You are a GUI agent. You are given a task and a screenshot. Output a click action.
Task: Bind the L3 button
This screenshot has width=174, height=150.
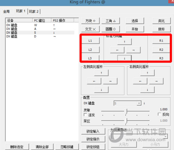[x=90, y=58]
